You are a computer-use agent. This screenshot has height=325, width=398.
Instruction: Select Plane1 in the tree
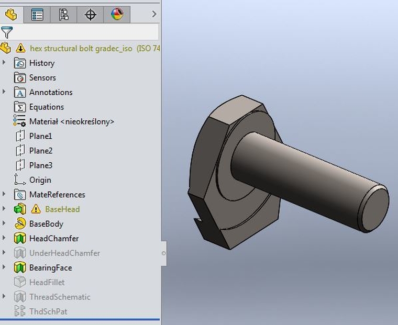pos(41,136)
